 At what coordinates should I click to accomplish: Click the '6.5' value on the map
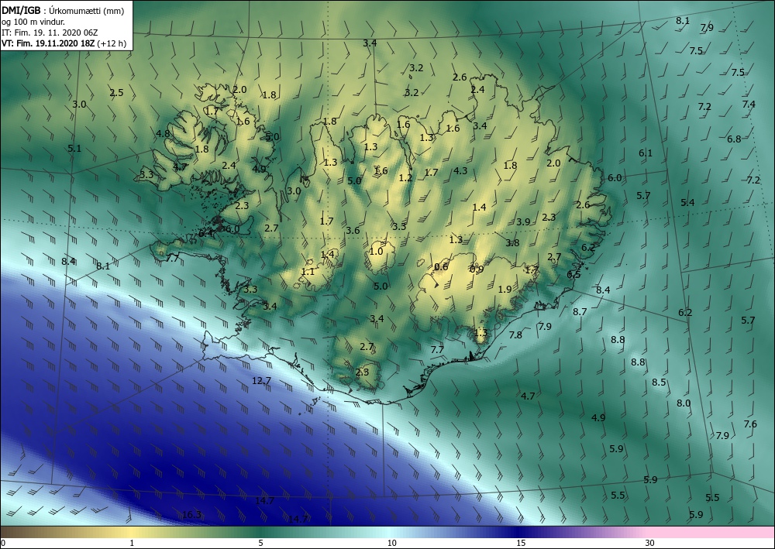(573, 274)
